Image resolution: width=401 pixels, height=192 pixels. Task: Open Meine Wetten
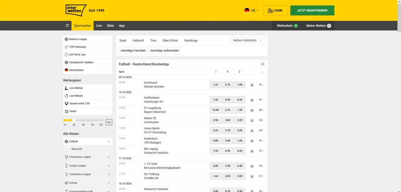coord(318,26)
